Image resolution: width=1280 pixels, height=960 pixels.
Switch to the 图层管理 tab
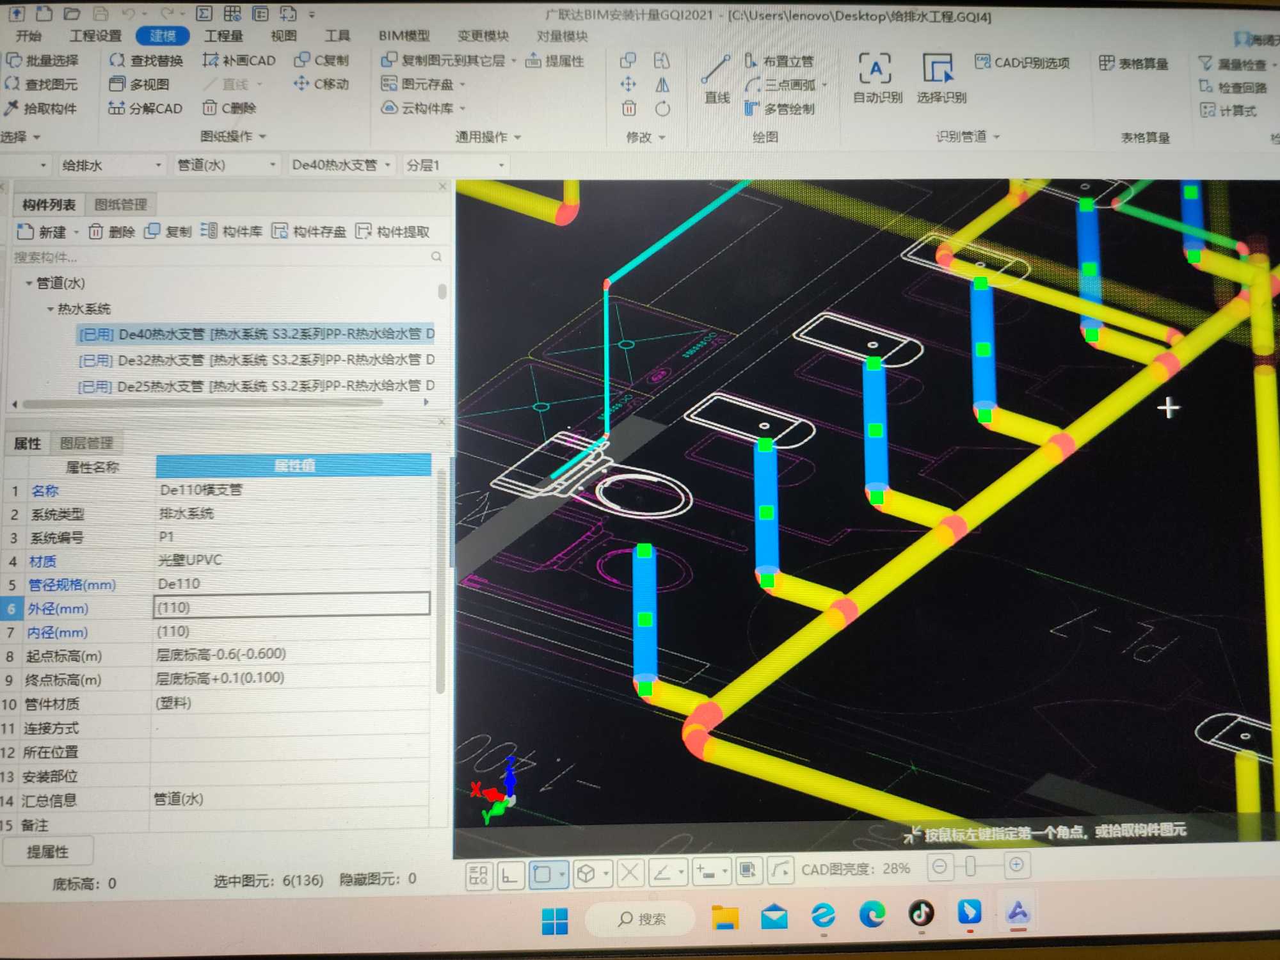pos(86,443)
